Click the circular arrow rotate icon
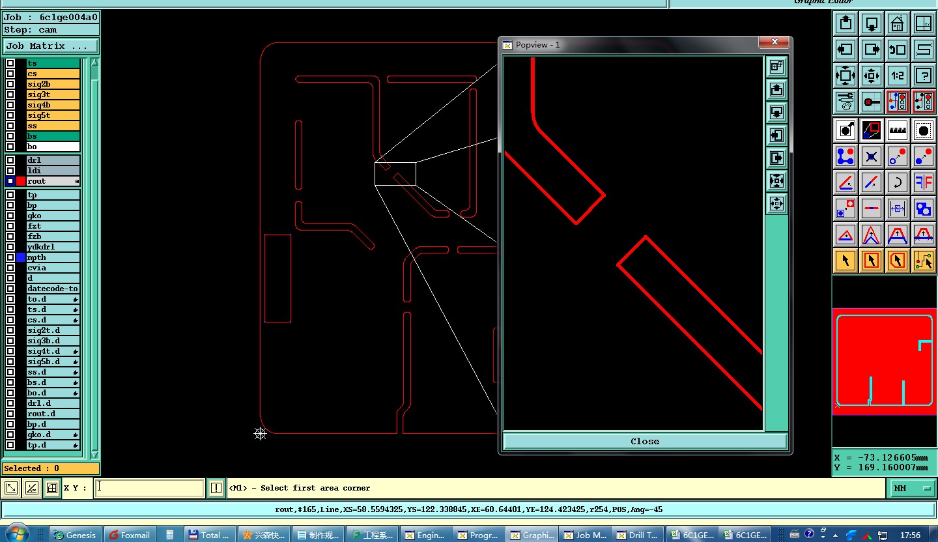 click(x=898, y=182)
